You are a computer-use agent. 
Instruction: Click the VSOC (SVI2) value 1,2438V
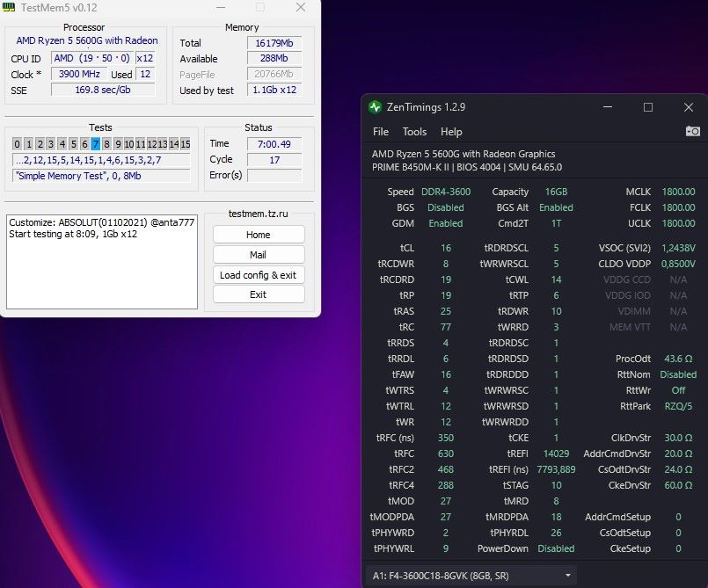678,248
